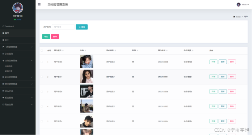Click the sidebar profile avatar picture
This screenshot has height=135, width=252.
(18, 8)
